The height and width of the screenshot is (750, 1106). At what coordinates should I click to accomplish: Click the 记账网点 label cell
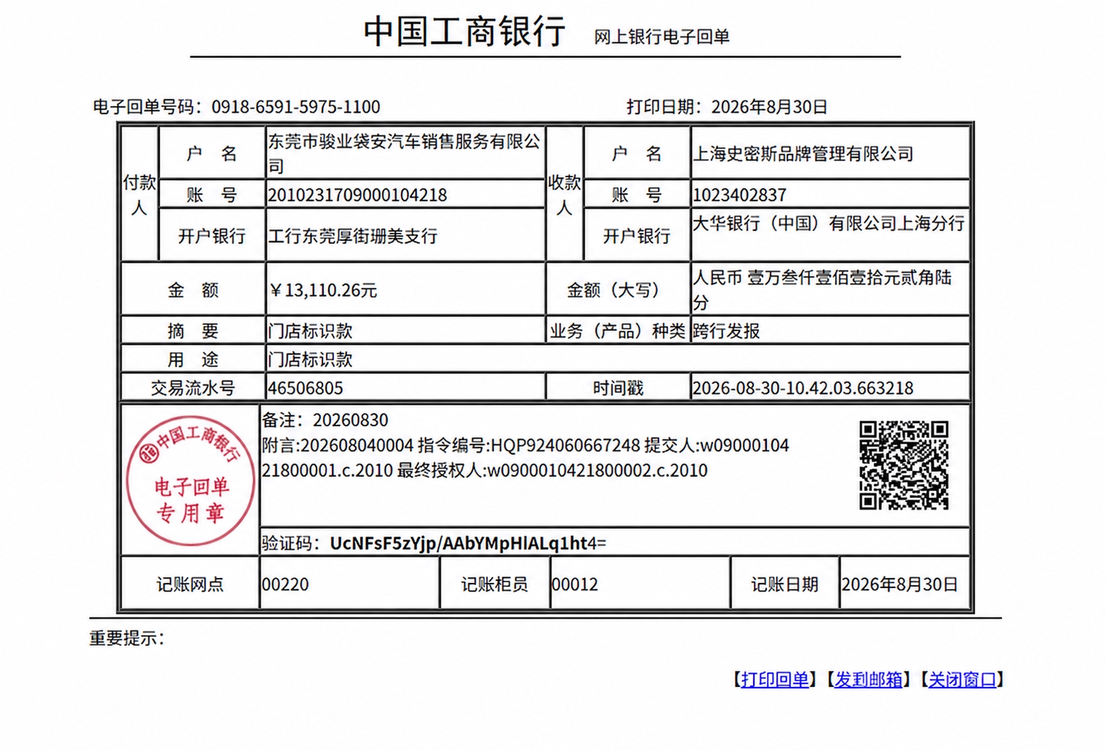tap(190, 584)
